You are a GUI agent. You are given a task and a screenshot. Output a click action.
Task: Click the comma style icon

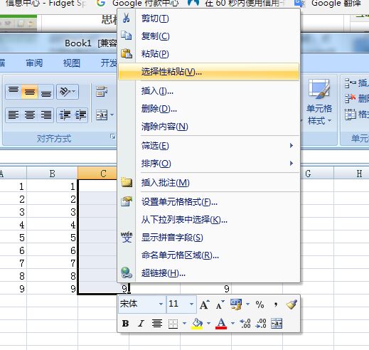coord(276,304)
